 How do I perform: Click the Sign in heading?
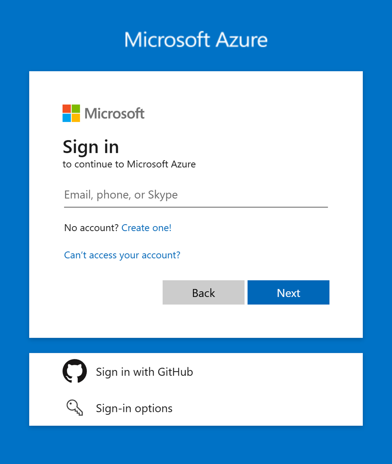pos(91,147)
